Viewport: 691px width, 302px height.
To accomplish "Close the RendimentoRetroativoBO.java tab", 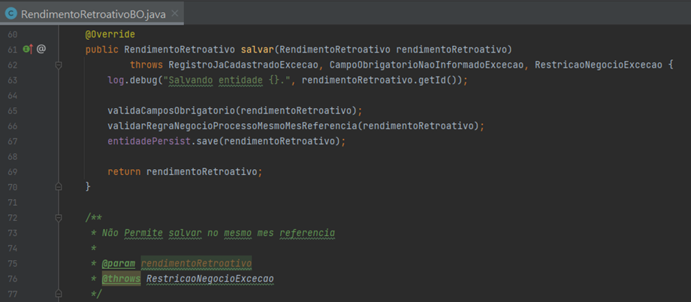I will pyautogui.click(x=174, y=14).
